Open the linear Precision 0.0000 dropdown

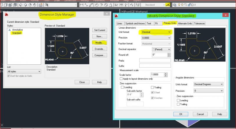156,38
